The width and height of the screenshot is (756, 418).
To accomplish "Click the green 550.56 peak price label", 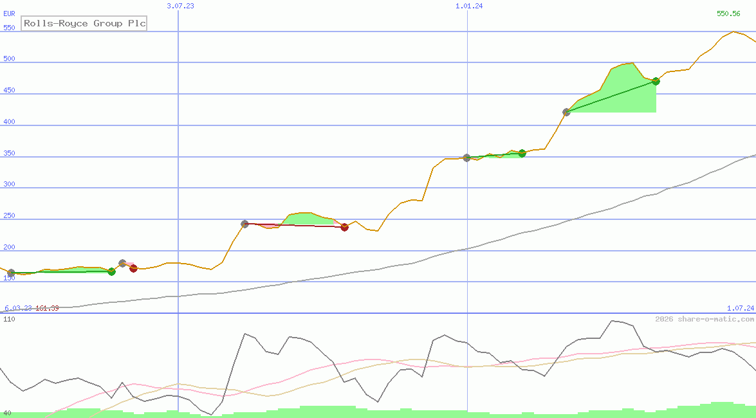I will (728, 14).
